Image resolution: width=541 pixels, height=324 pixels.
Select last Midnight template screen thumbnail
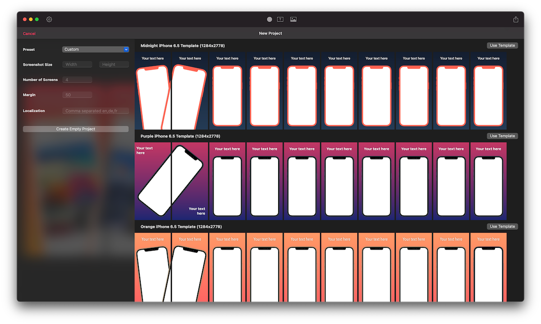click(488, 91)
